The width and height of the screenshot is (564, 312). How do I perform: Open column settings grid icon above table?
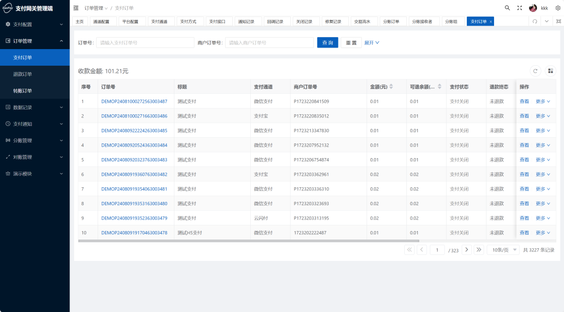[550, 71]
